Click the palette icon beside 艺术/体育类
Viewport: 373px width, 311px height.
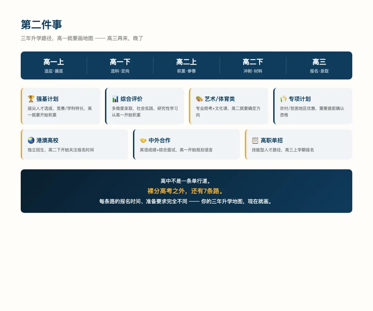click(199, 99)
